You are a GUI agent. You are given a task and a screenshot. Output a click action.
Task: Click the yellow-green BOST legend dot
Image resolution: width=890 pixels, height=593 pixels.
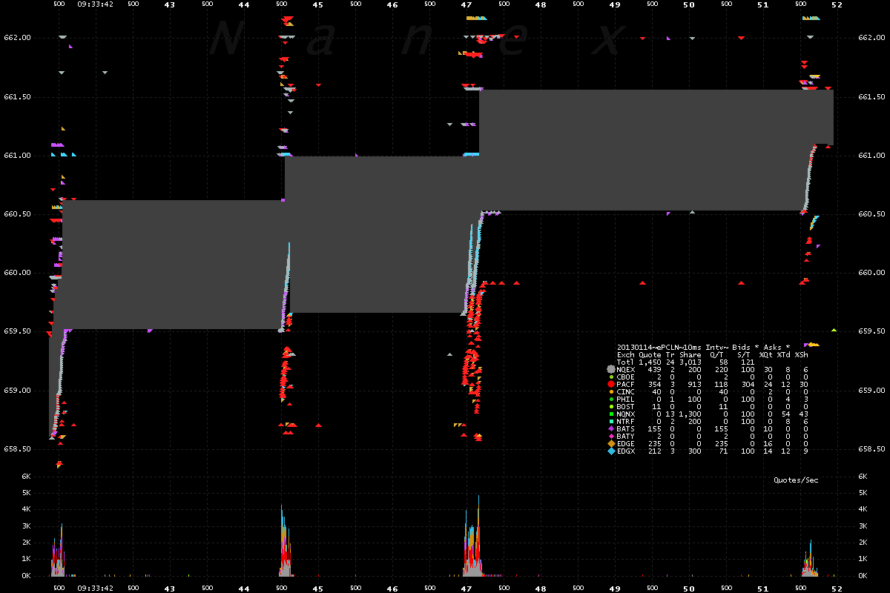click(611, 406)
